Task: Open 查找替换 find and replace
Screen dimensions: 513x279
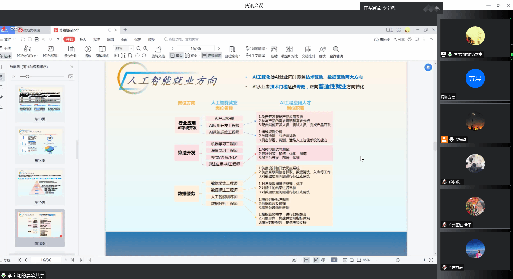Action: (336, 49)
